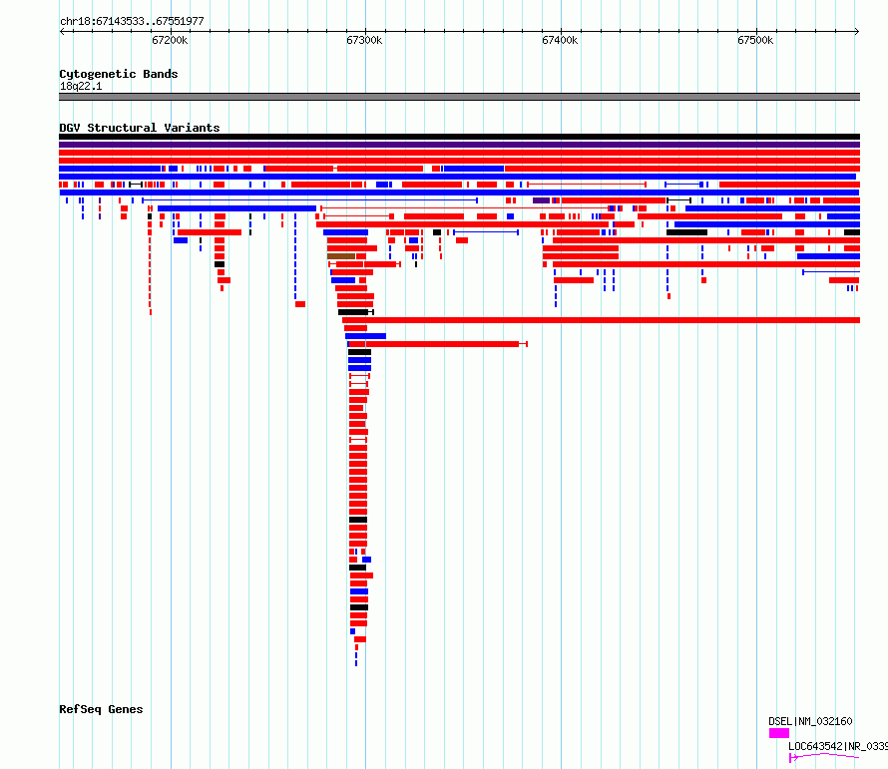Click the lowest blue tick of the variant stack
This screenshot has width=888, height=769.
coord(356,663)
